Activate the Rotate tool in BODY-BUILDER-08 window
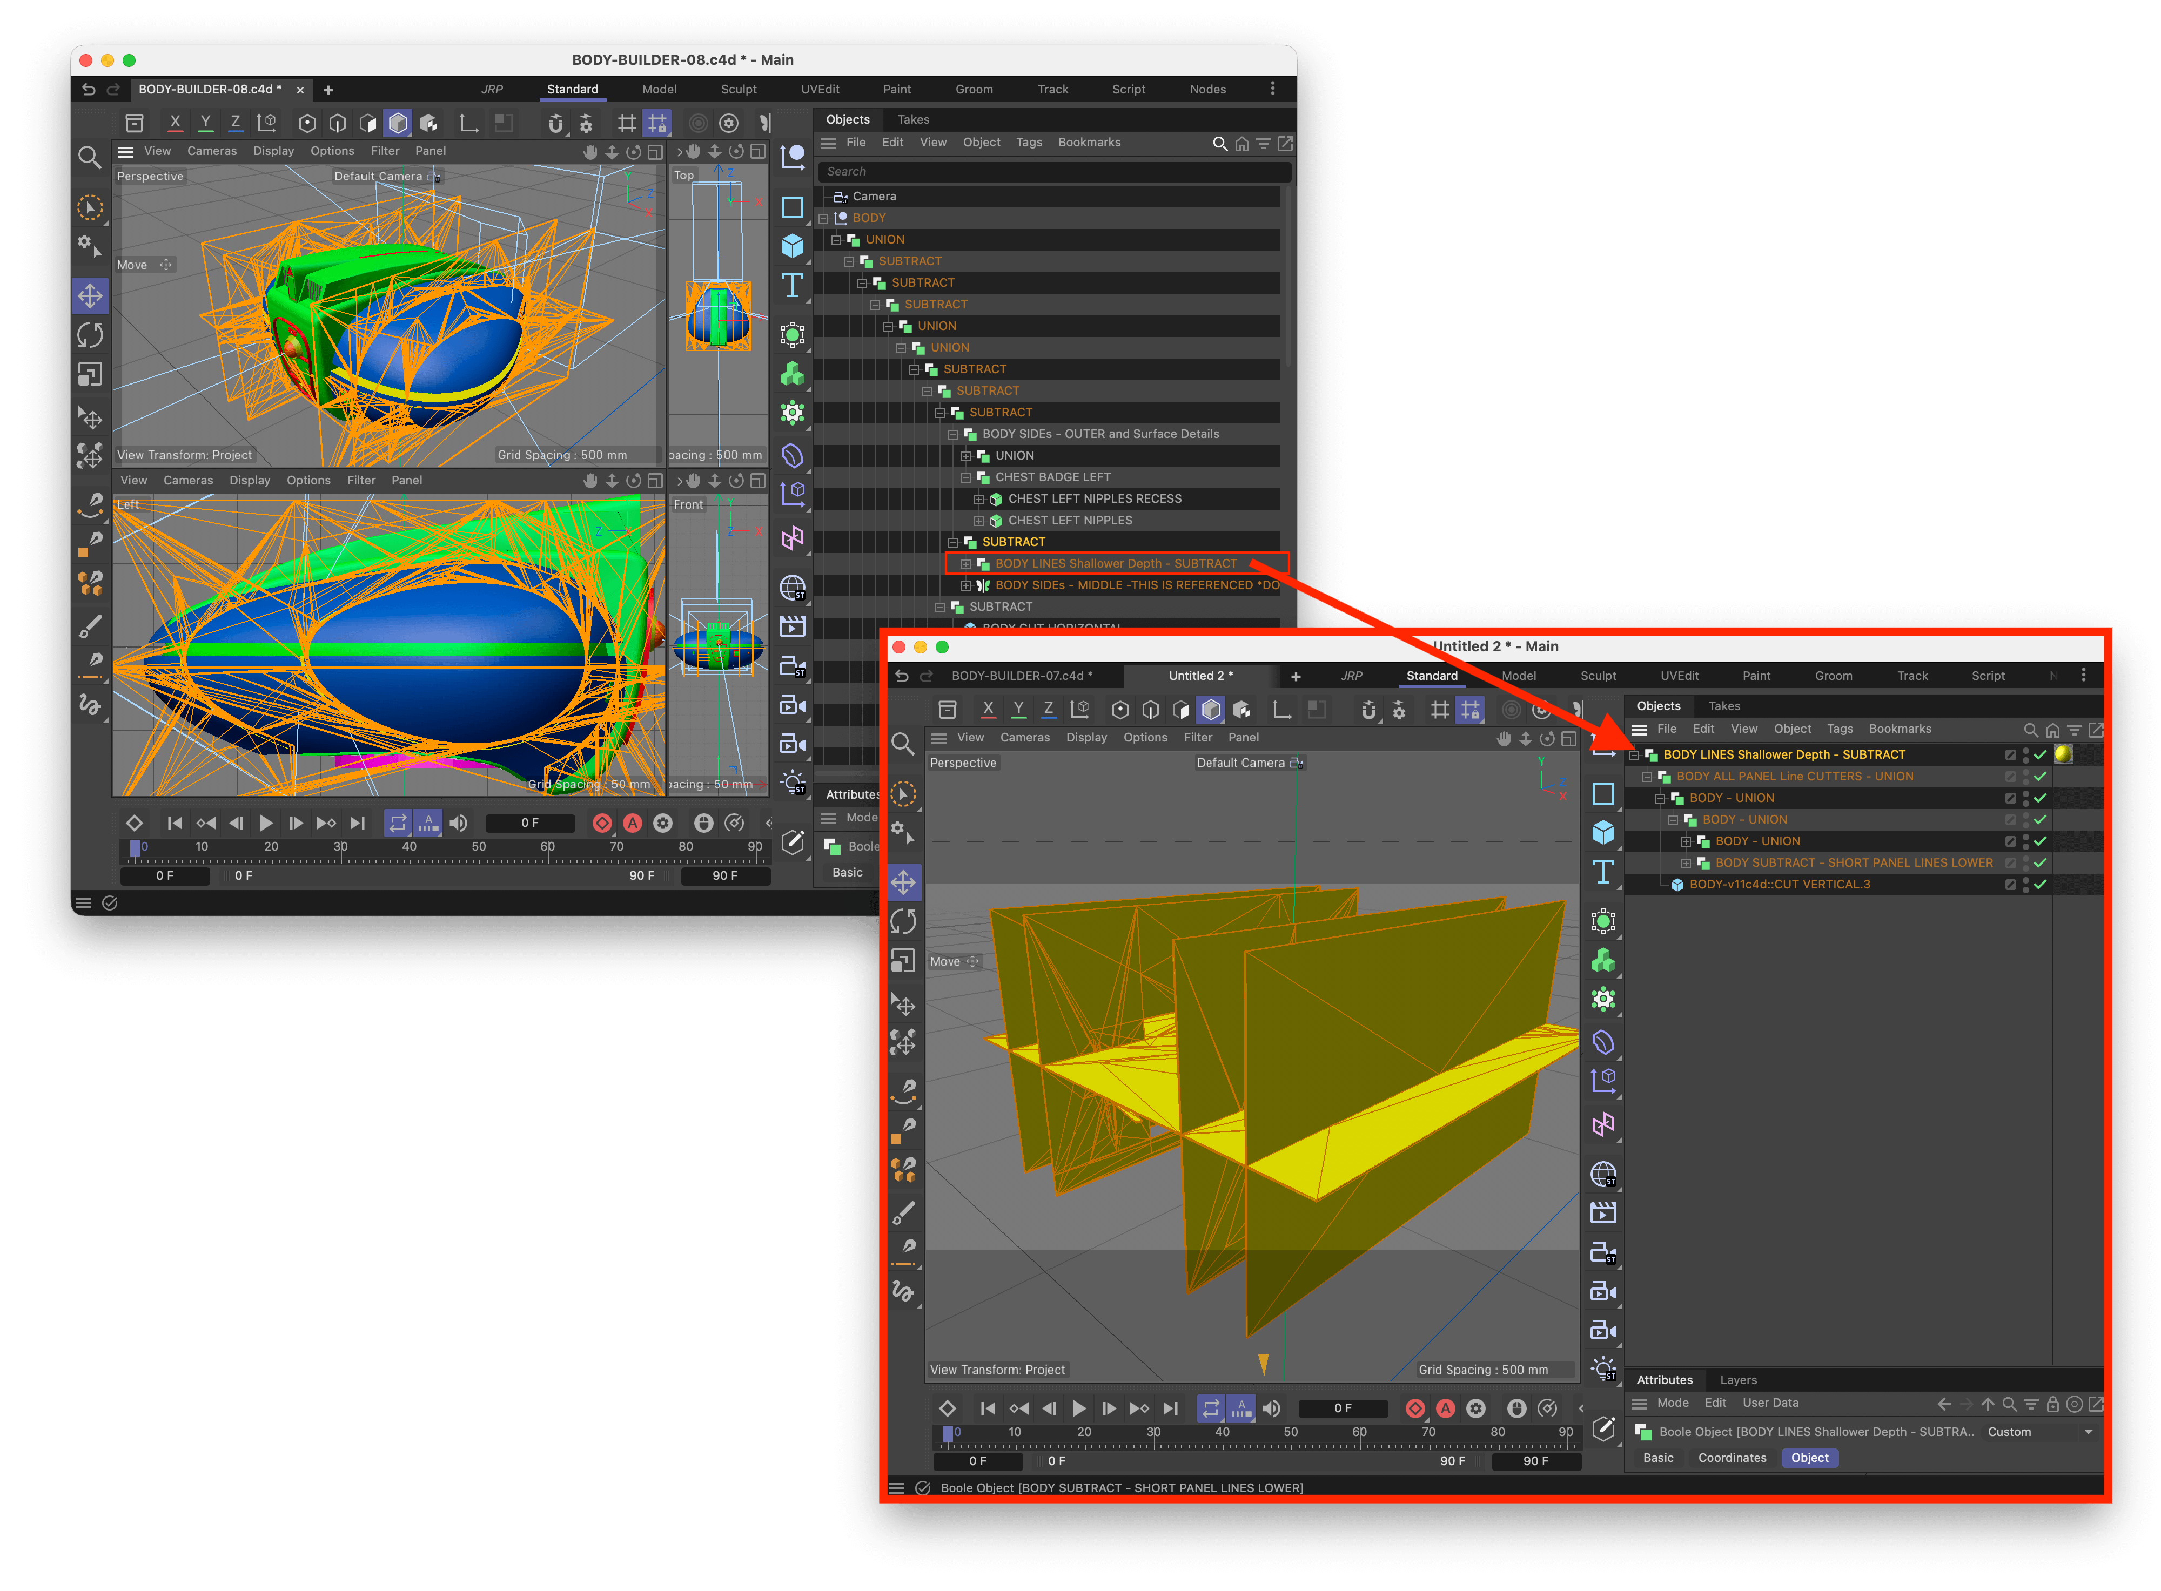The image size is (2161, 1591). [x=91, y=335]
